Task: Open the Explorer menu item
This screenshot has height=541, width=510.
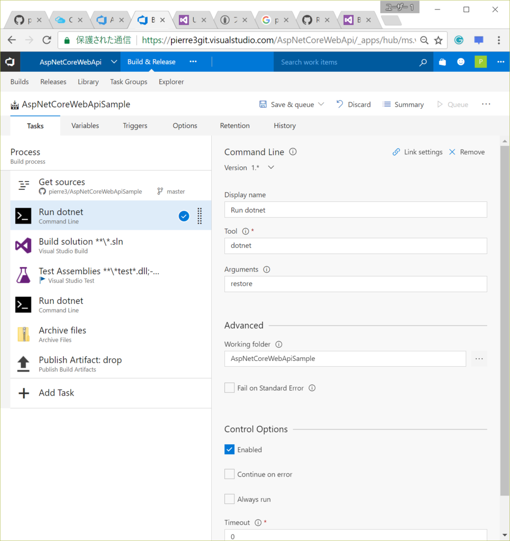Action: click(172, 82)
